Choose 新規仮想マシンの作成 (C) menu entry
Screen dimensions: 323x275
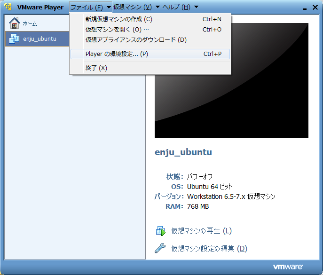click(x=150, y=19)
